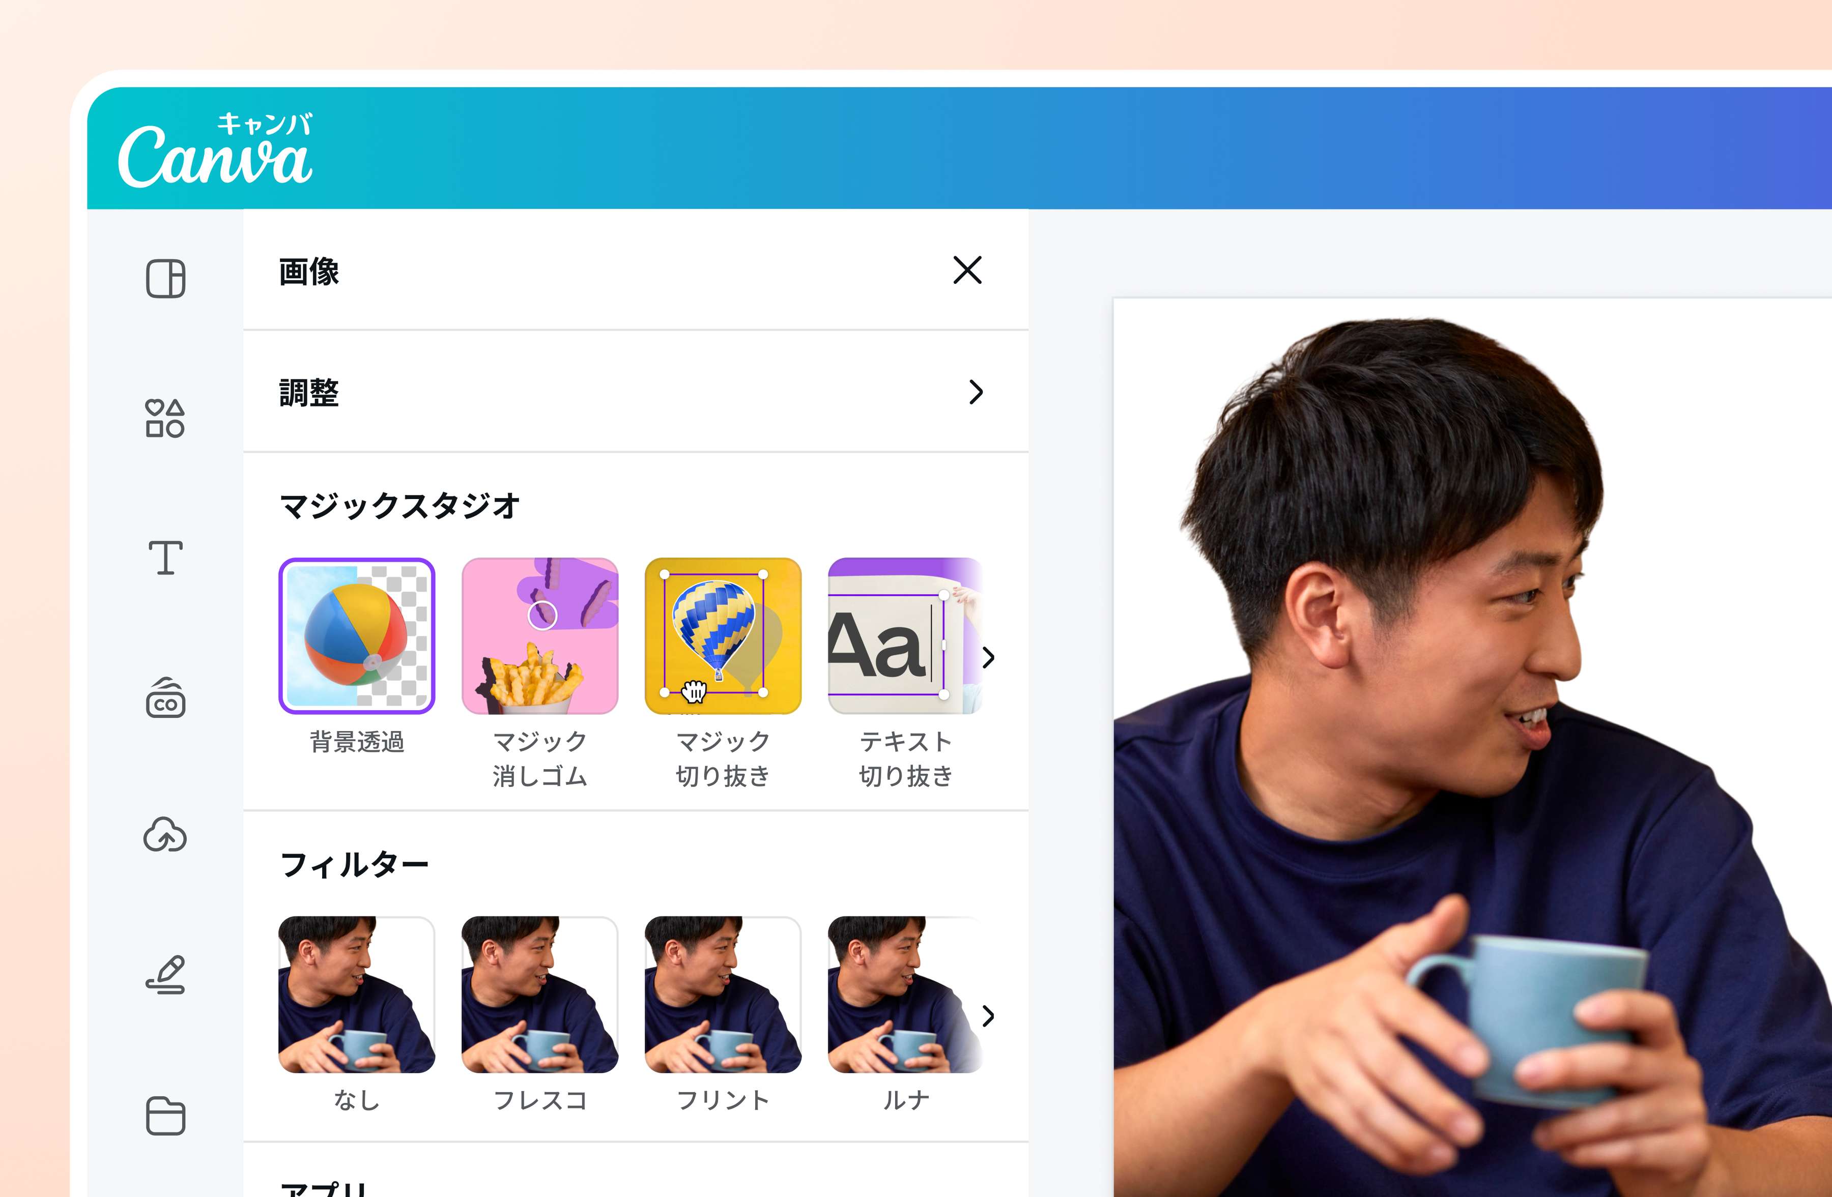1832x1197 pixels.
Task: Apply the ルナ filter thumbnail
Action: [x=905, y=995]
